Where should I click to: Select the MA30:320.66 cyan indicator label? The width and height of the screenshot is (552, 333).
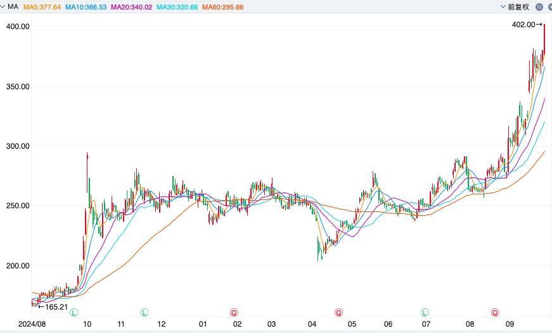click(x=177, y=7)
